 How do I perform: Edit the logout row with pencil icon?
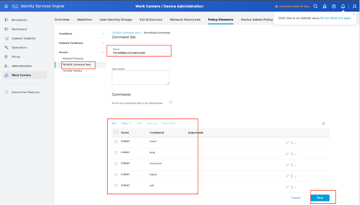[287, 176]
